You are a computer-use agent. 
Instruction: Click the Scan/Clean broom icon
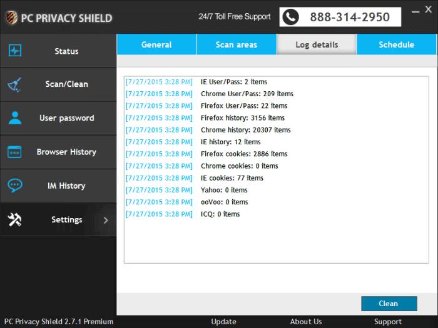[14, 85]
